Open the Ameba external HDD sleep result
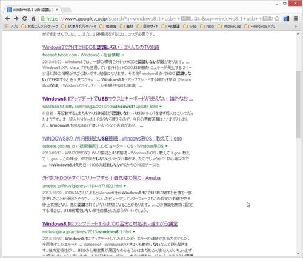303x258 pixels. point(101,178)
